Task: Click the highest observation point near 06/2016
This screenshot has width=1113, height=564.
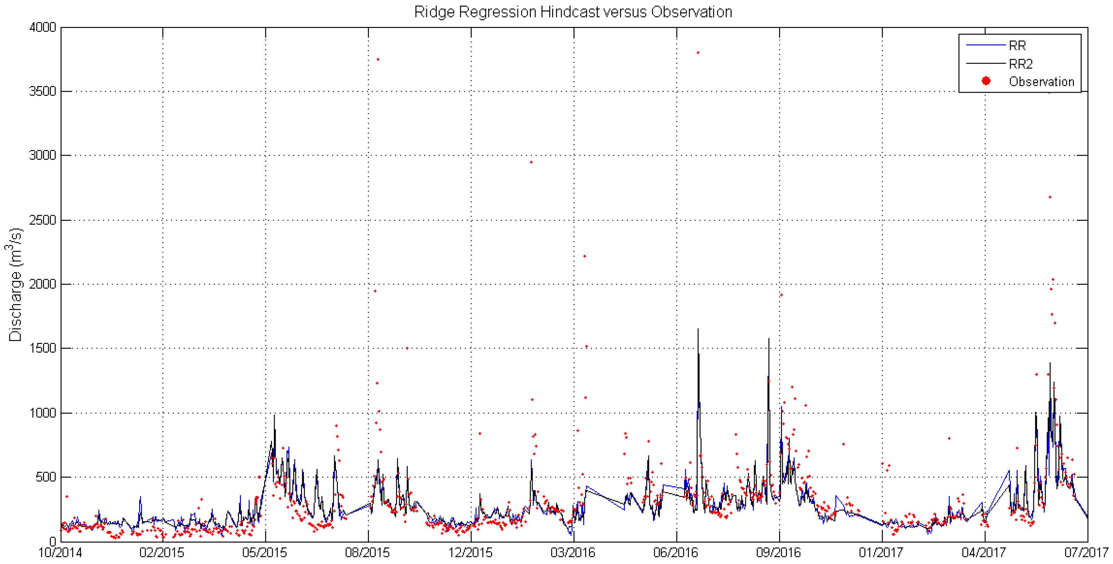Action: [698, 53]
